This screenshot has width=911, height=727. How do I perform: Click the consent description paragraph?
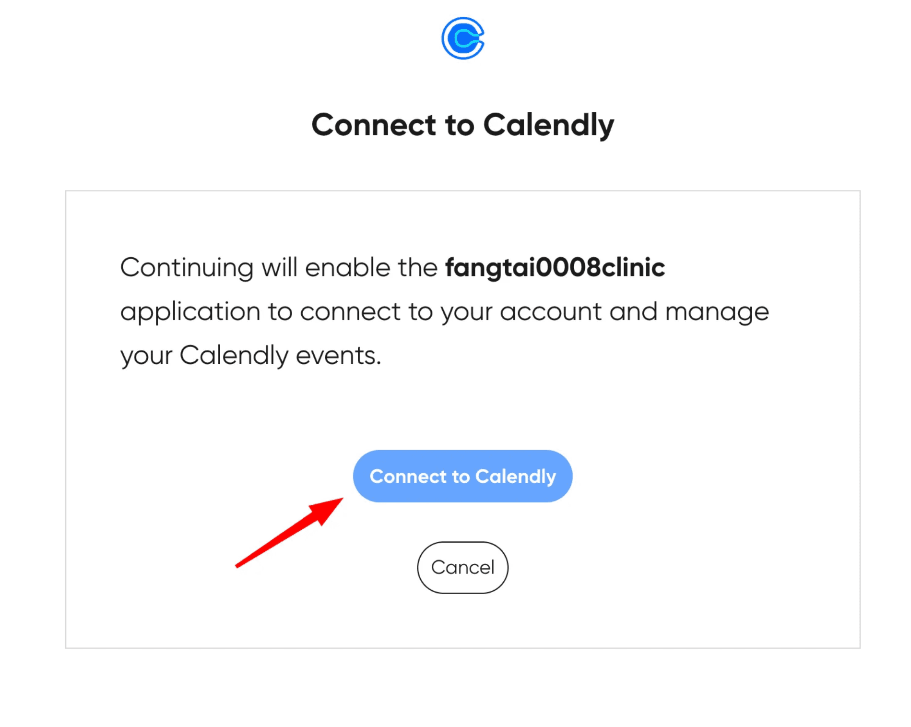(x=444, y=311)
